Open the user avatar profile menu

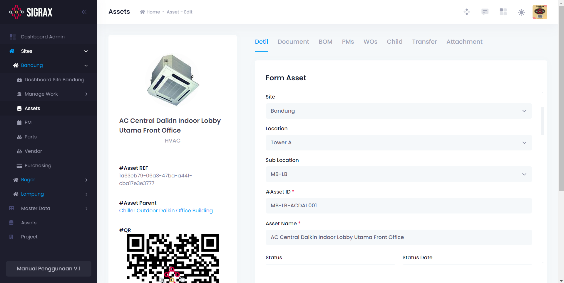pyautogui.click(x=540, y=12)
